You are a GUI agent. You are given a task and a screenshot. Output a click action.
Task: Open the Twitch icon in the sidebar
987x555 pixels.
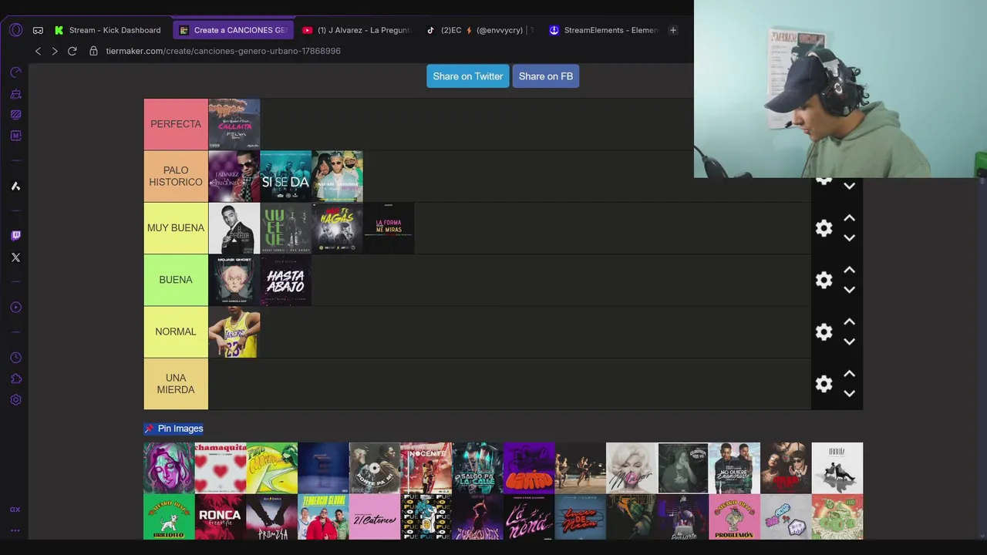pos(15,236)
